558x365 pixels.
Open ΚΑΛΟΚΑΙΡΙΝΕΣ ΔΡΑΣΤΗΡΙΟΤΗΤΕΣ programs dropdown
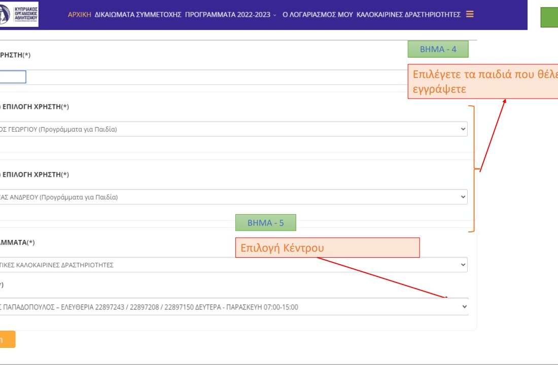coord(233,265)
